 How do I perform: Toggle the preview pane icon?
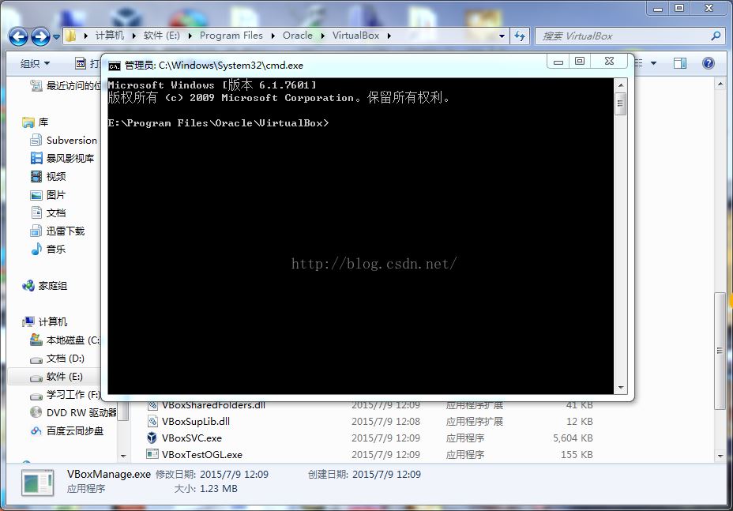(680, 63)
